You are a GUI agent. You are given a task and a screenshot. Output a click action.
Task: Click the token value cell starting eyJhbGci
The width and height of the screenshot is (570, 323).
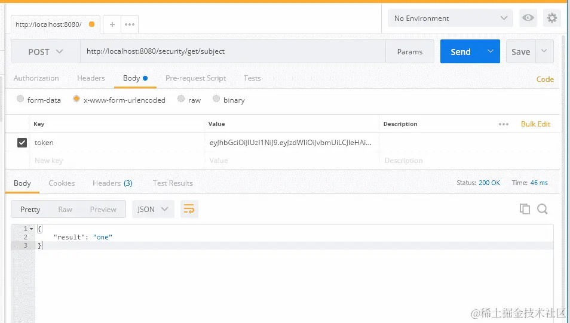coord(291,143)
